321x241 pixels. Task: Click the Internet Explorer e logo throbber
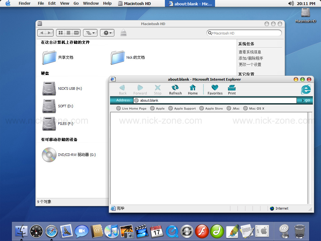(x=306, y=89)
